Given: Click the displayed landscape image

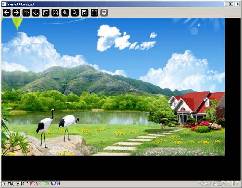Looking at the screenshot, I should (x=113, y=87).
